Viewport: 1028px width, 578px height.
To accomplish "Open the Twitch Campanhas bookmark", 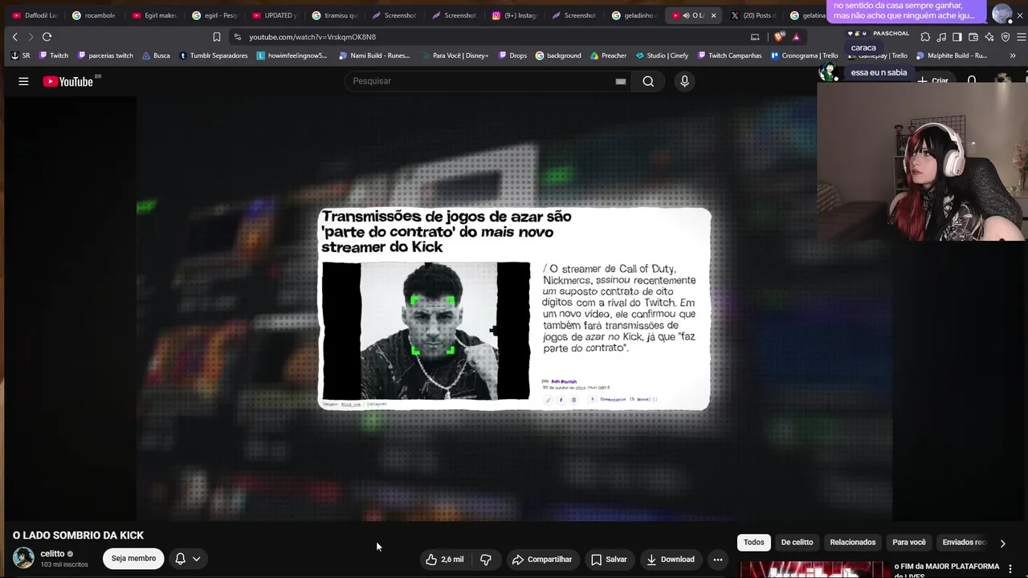I will (730, 55).
